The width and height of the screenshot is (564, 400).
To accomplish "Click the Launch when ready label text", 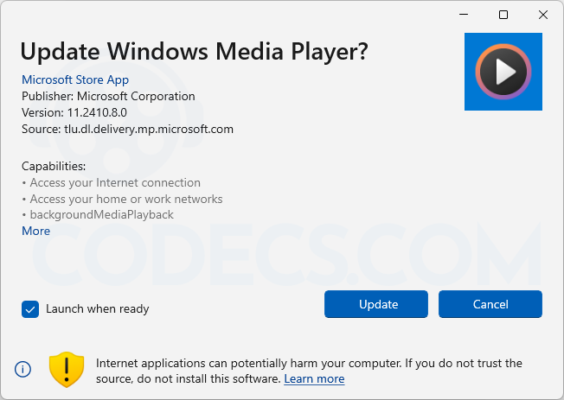I will pos(98,308).
